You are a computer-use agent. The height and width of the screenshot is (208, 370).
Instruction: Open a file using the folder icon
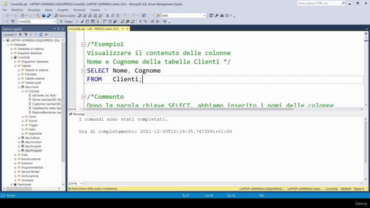click(x=38, y=16)
